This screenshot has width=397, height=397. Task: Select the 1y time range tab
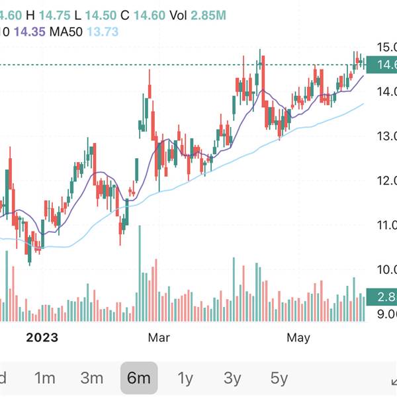pyautogui.click(x=185, y=378)
